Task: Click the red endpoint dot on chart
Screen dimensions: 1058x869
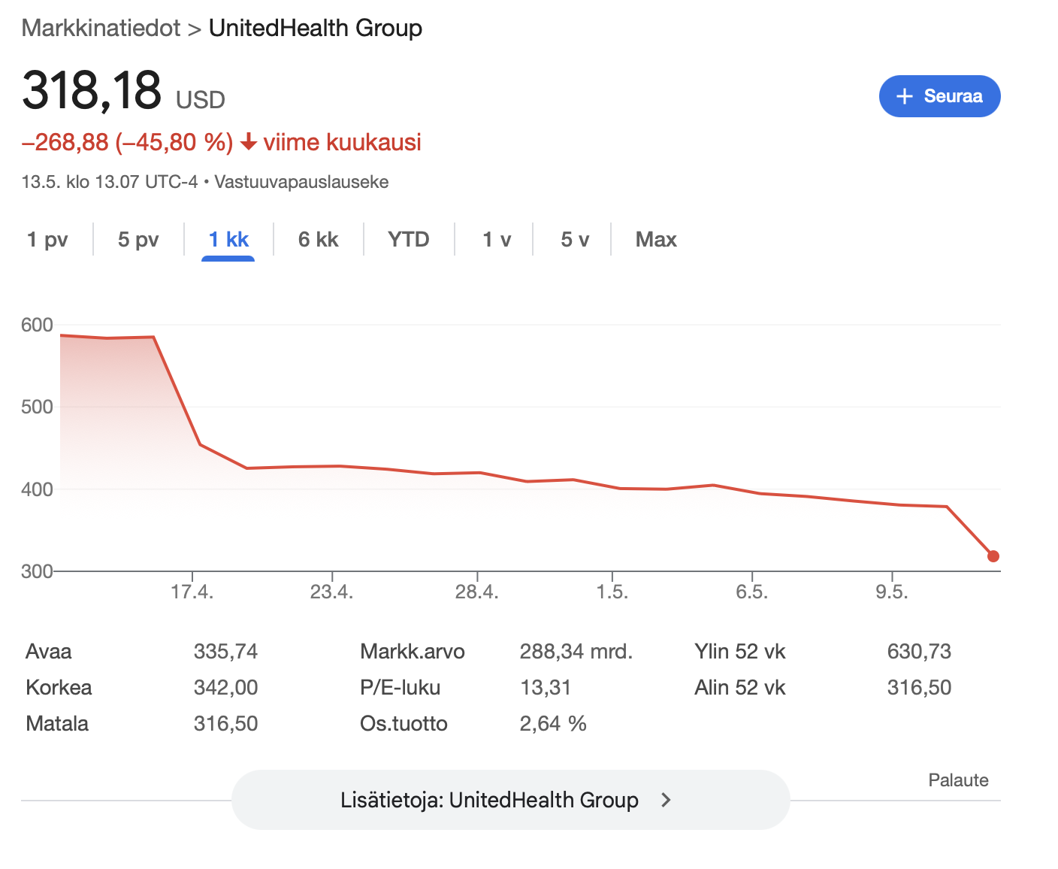Action: (993, 556)
